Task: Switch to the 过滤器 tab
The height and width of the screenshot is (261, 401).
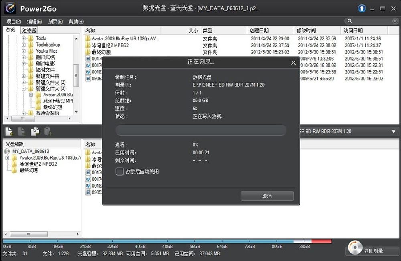Action: tap(29, 30)
